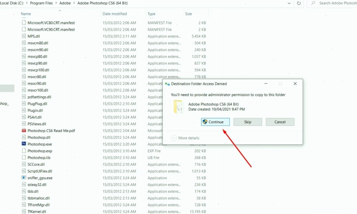Click the msvcp80.dll file icon
357x214 pixels.
click(24, 56)
